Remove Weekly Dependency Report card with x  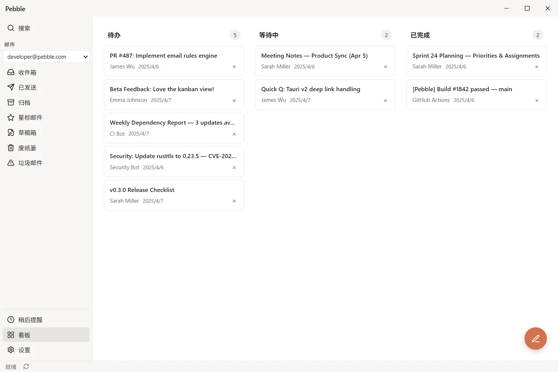[234, 134]
